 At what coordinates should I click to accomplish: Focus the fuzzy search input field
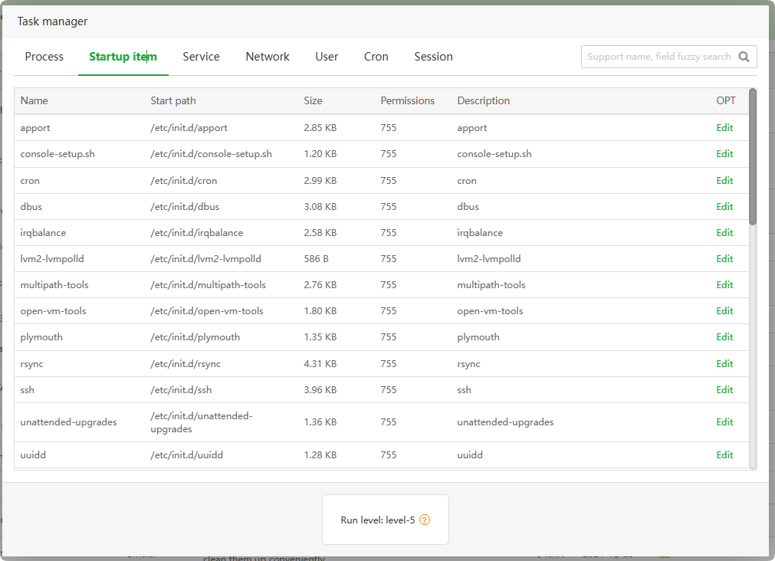[x=658, y=57]
